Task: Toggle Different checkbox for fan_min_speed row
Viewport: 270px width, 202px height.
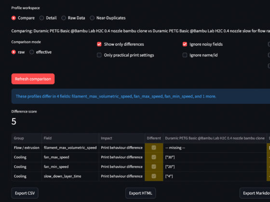Action: coord(154,166)
